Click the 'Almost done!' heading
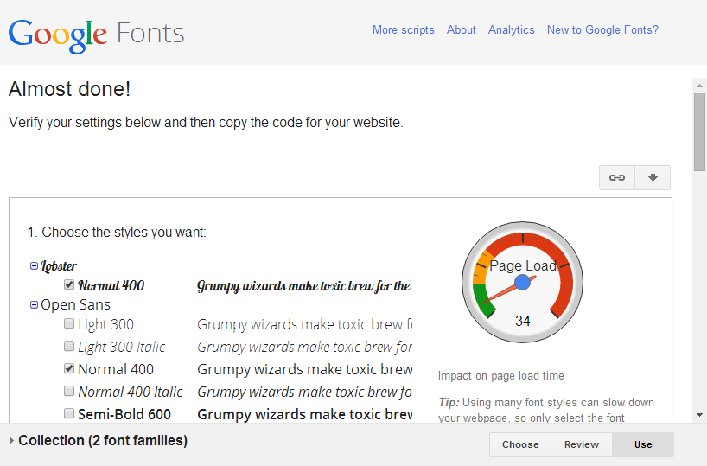707x466 pixels. pyautogui.click(x=69, y=89)
